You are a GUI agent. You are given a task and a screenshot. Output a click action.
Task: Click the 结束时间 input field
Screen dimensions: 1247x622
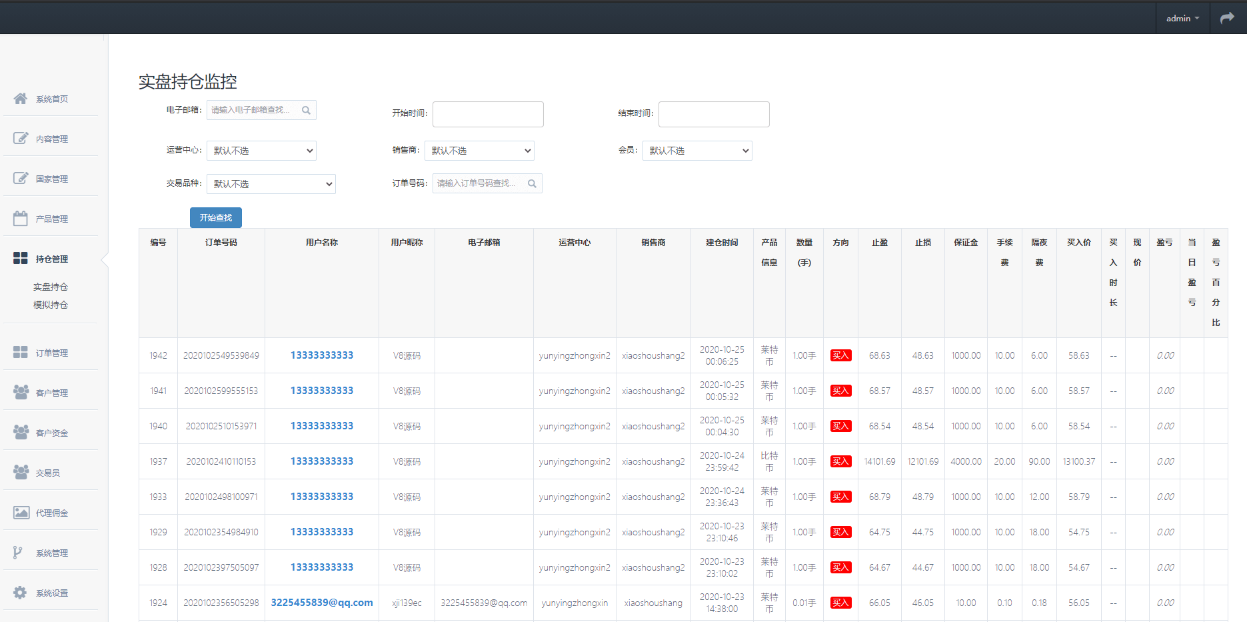click(714, 114)
